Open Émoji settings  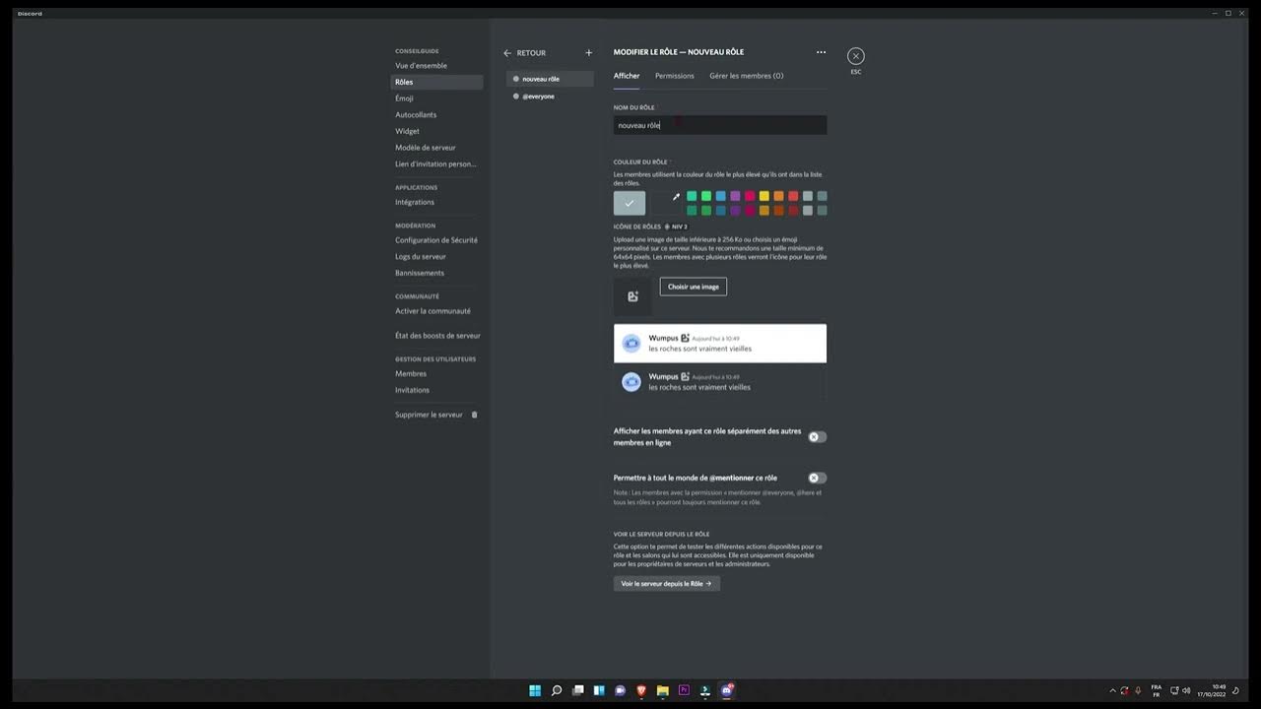(x=436, y=98)
